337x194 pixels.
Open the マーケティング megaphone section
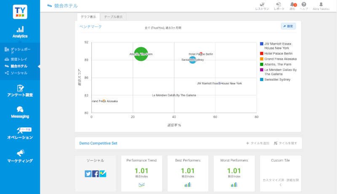[20, 156]
